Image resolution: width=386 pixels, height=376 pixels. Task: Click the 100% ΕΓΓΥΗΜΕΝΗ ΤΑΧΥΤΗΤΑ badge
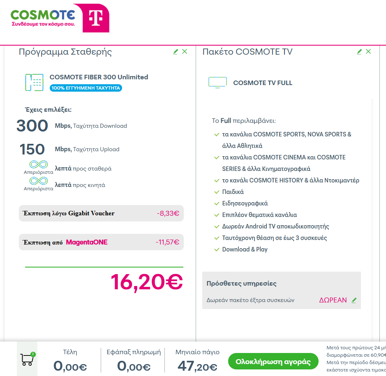click(x=86, y=88)
